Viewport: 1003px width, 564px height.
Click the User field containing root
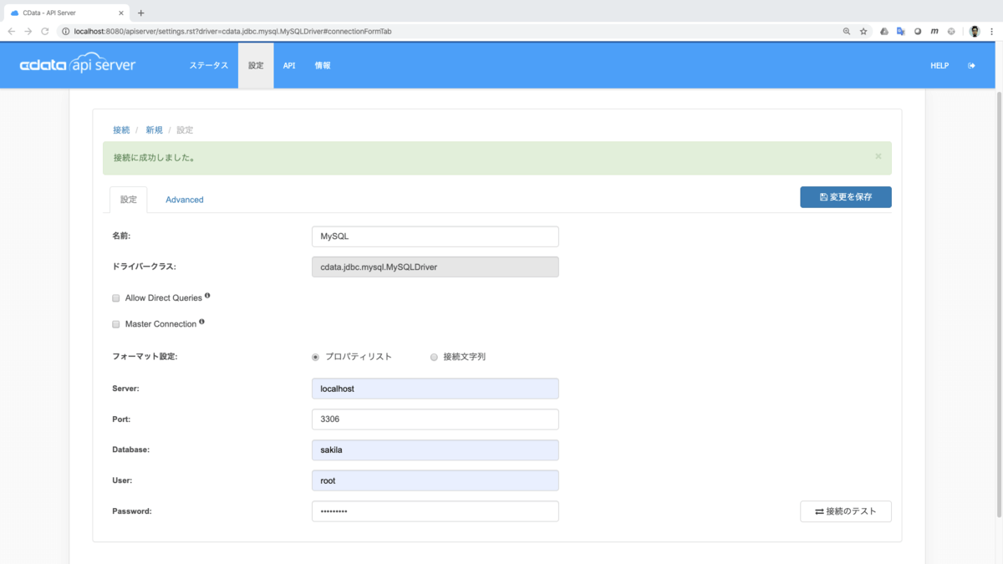[x=435, y=480]
